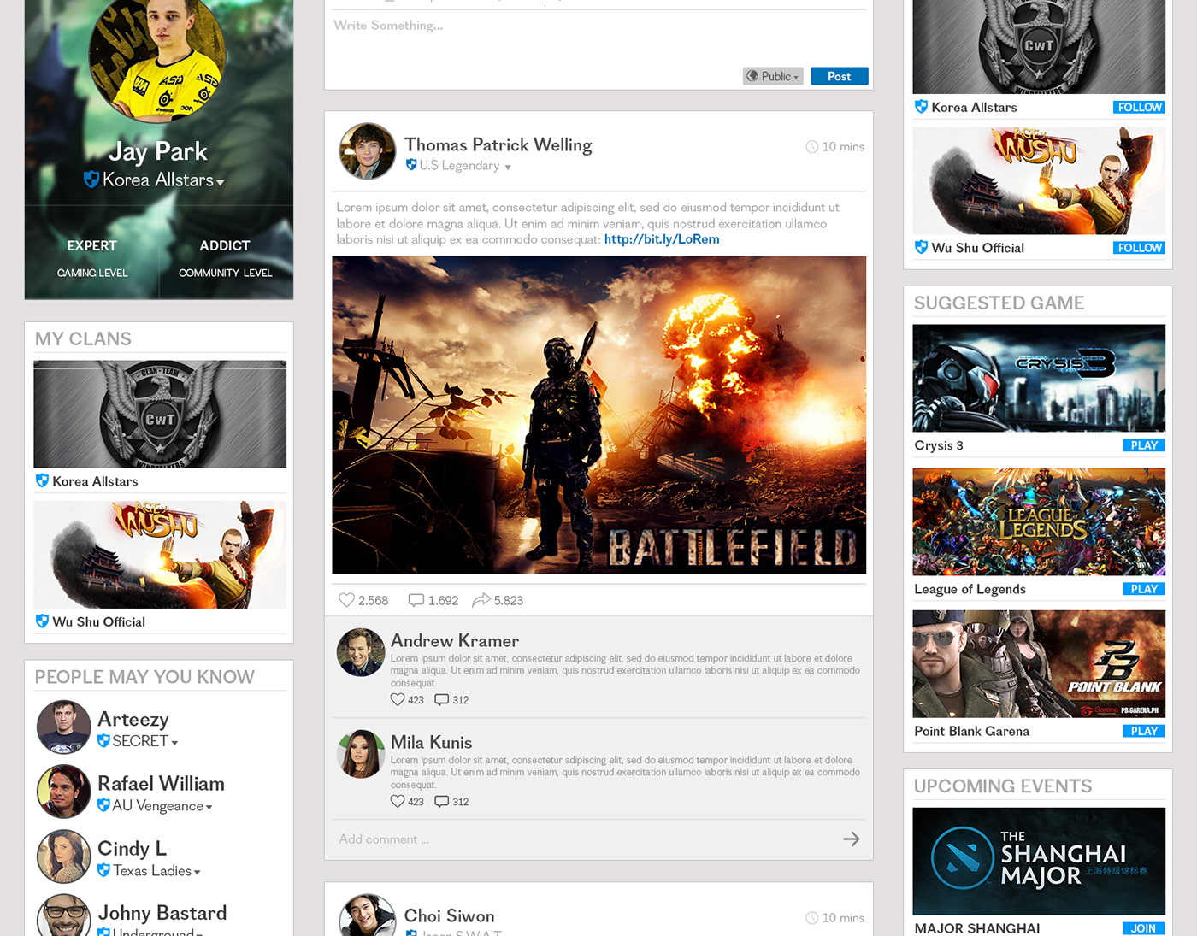Open Mila Kunis's profile picture
The image size is (1197, 936).
point(361,754)
